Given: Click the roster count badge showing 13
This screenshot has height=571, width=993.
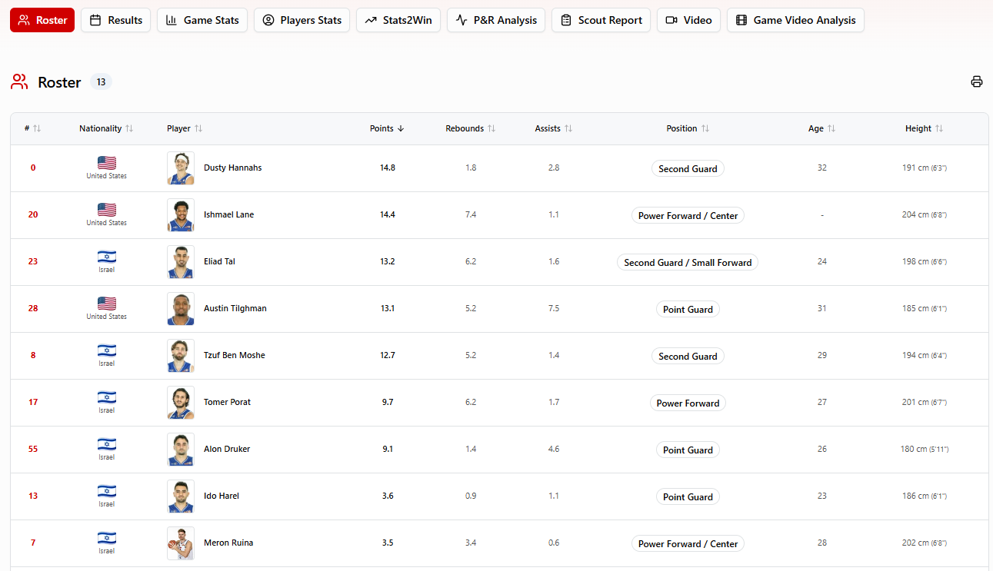Looking at the screenshot, I should [x=101, y=81].
